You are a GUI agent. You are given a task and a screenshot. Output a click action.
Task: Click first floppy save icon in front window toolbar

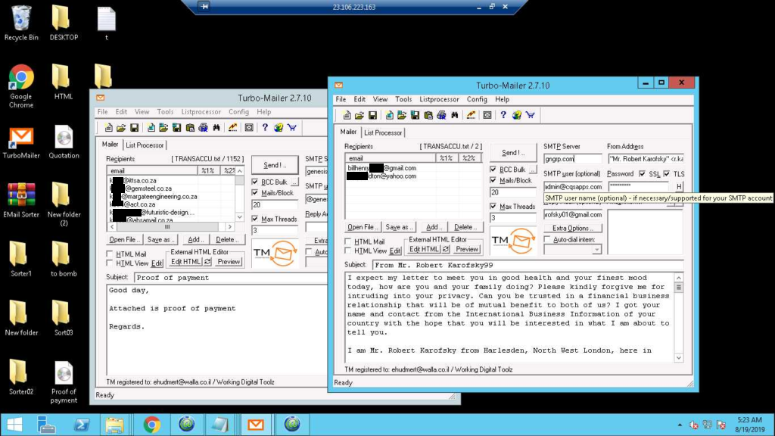click(372, 115)
